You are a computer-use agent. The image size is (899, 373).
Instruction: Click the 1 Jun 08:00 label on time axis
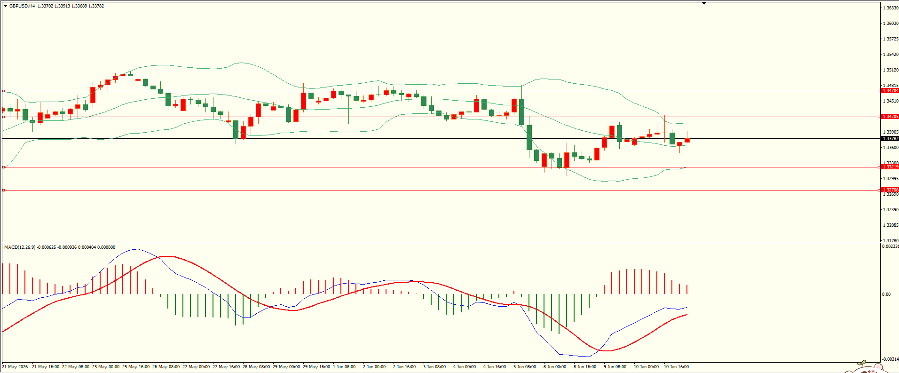pos(344,367)
